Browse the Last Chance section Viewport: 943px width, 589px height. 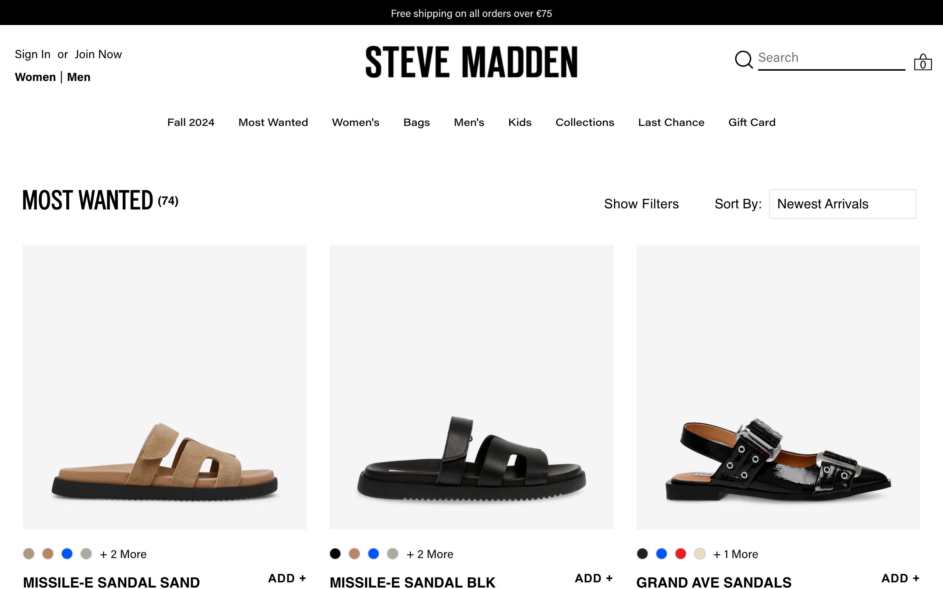tap(671, 122)
